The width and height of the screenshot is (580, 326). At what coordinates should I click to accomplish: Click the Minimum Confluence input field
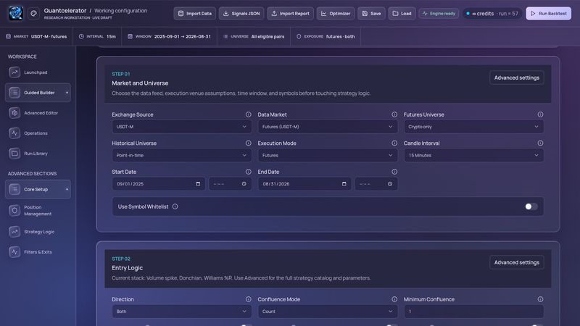(x=473, y=312)
